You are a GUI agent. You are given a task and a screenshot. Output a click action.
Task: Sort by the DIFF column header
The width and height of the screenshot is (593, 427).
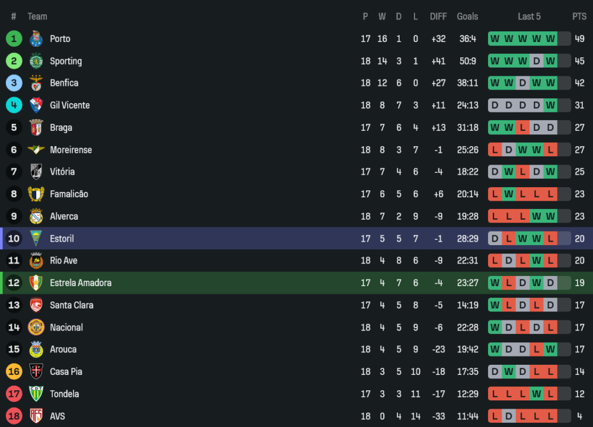(x=438, y=17)
